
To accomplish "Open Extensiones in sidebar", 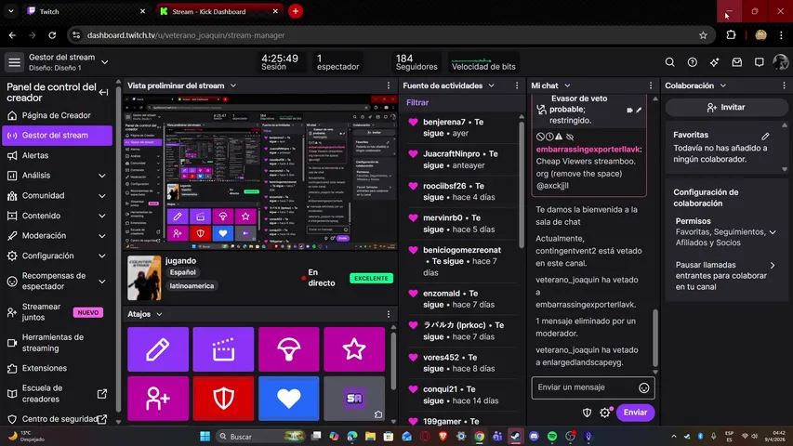I will click(57, 368).
